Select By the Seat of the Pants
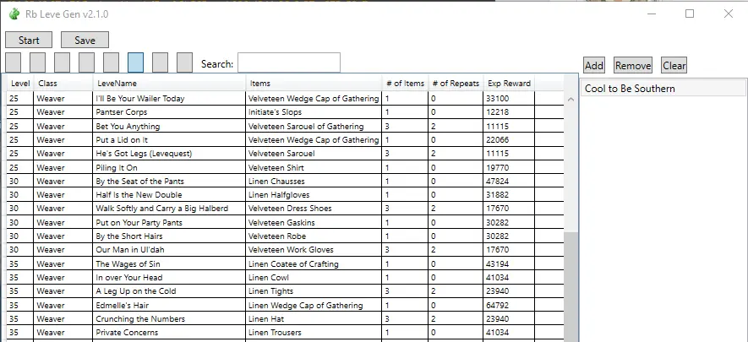The width and height of the screenshot is (748, 342). pyautogui.click(x=285, y=181)
